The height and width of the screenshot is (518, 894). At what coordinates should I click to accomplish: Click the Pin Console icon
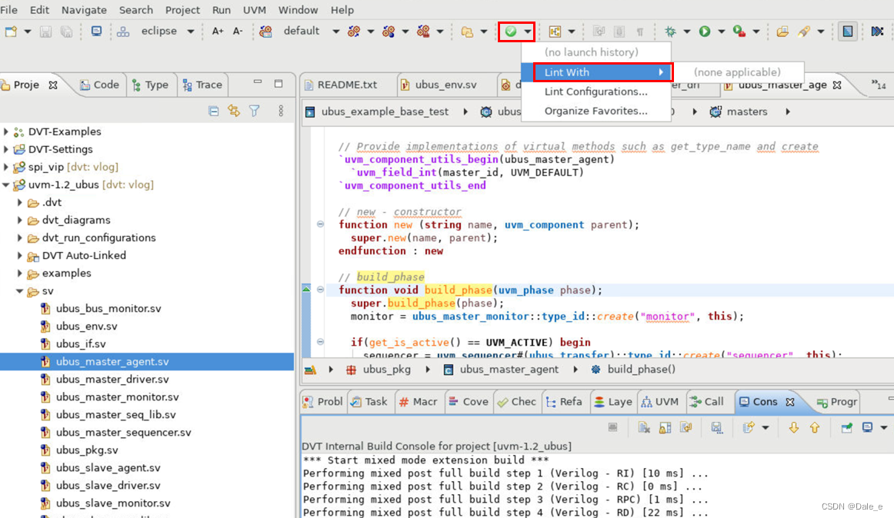[x=846, y=427]
